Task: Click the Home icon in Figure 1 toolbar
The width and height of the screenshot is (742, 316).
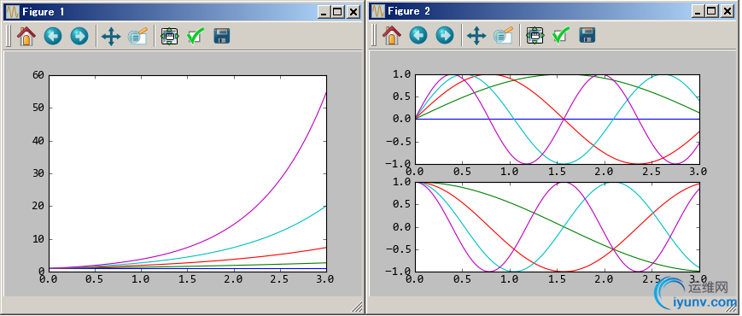Action: click(x=26, y=36)
